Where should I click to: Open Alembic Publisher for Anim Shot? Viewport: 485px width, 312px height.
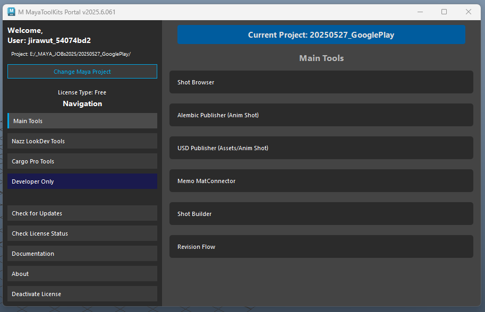321,115
